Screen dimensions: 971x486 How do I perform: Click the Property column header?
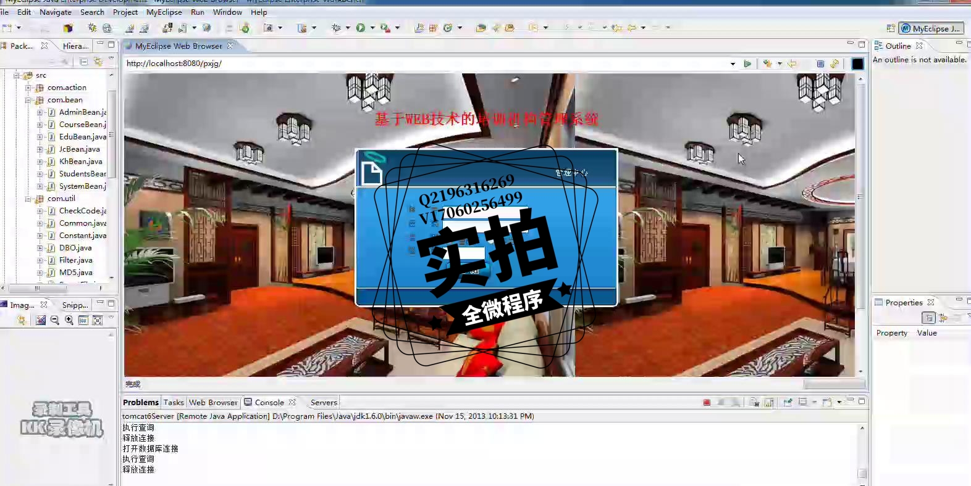(892, 333)
